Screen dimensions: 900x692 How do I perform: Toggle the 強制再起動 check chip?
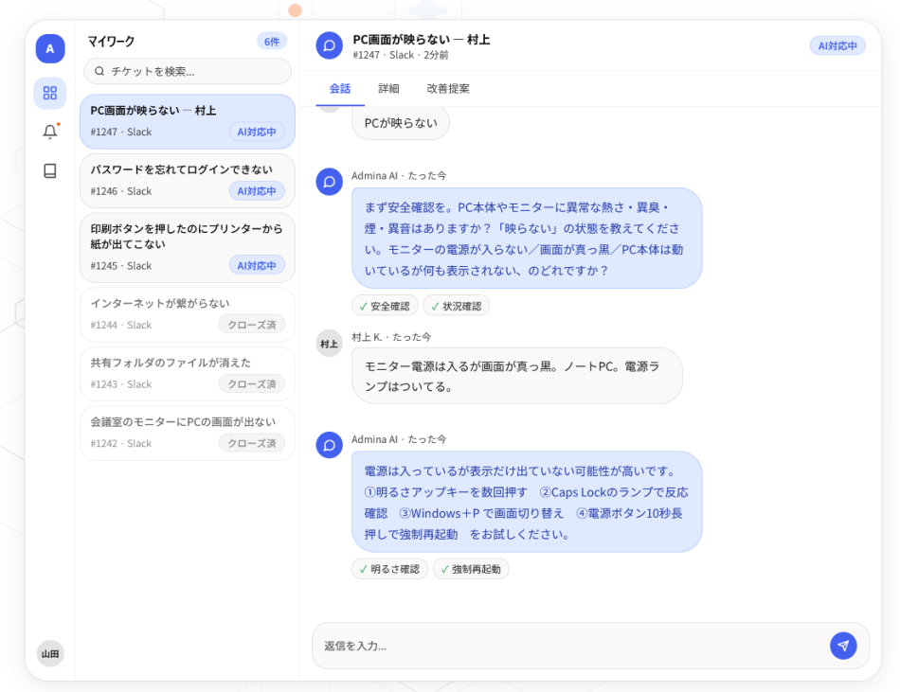click(x=471, y=569)
